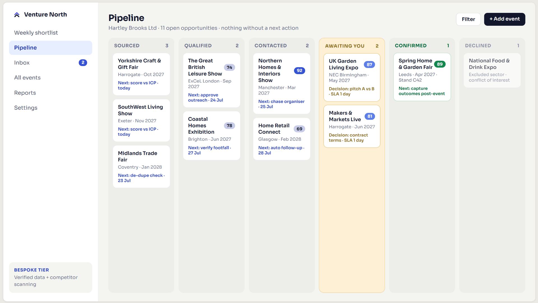Screen dimensions: 538x303
Task: Click the QUALIFIED column header
Action: click(x=212, y=46)
